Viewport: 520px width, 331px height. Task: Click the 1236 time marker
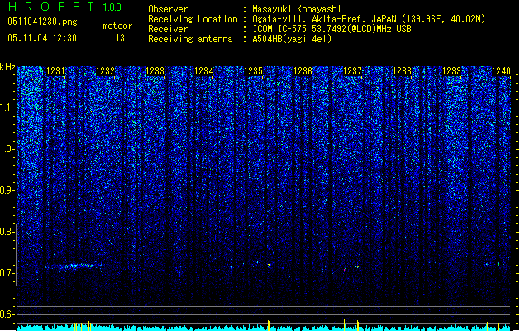point(303,71)
